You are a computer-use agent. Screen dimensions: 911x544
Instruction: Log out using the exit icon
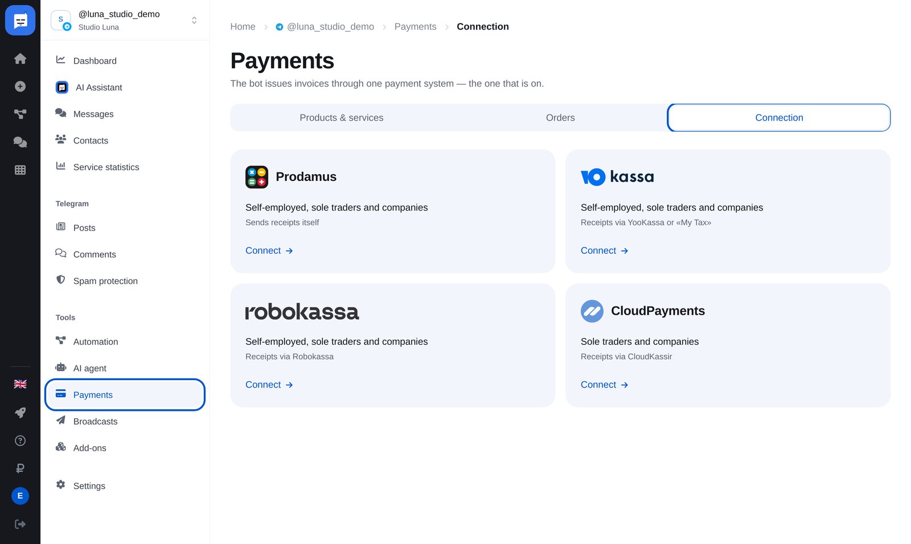(20, 524)
